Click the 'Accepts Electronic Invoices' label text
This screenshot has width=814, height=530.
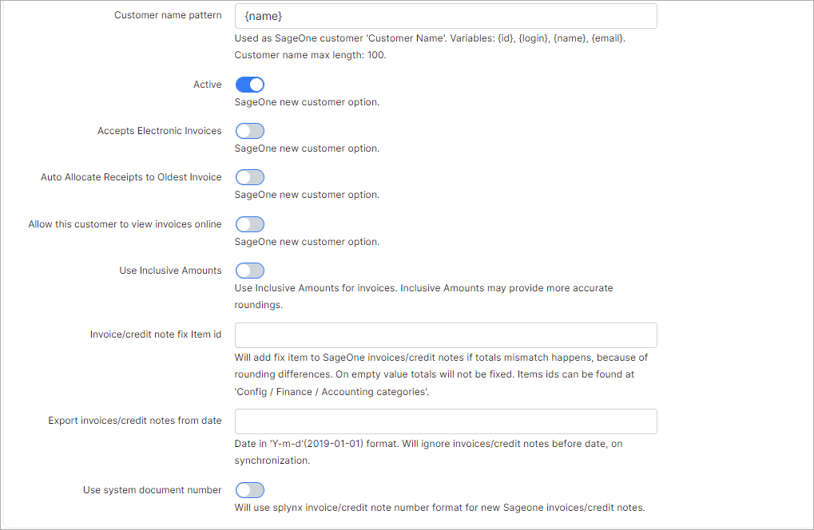[x=159, y=131]
